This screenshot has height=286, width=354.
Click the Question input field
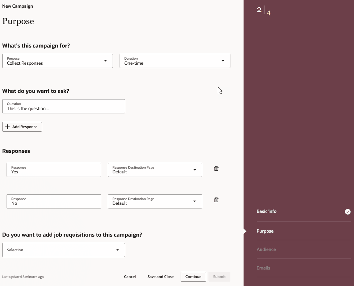click(x=63, y=106)
